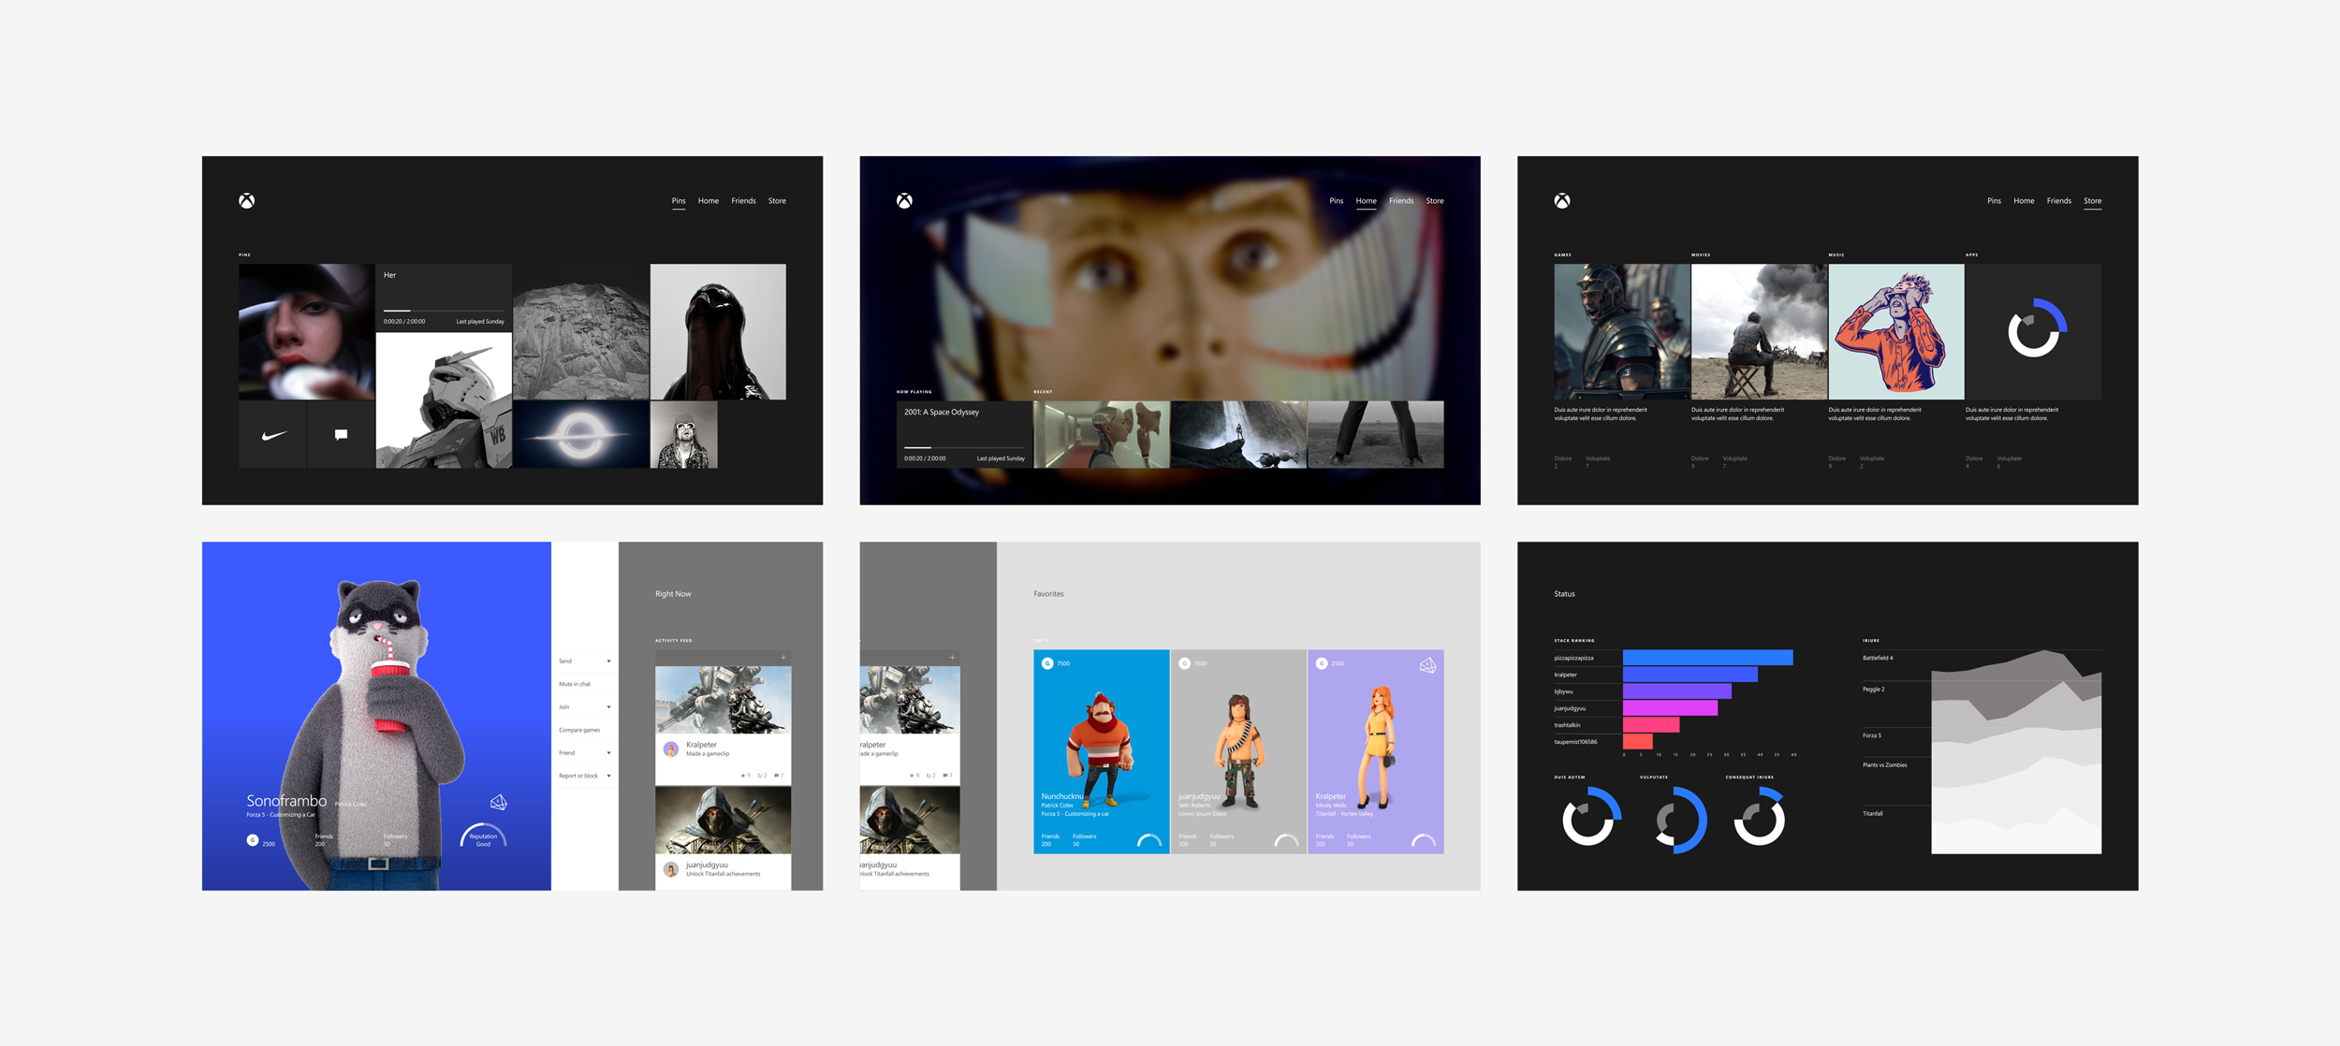Click the share icon on Kralpeter's gameclip post

point(759,776)
